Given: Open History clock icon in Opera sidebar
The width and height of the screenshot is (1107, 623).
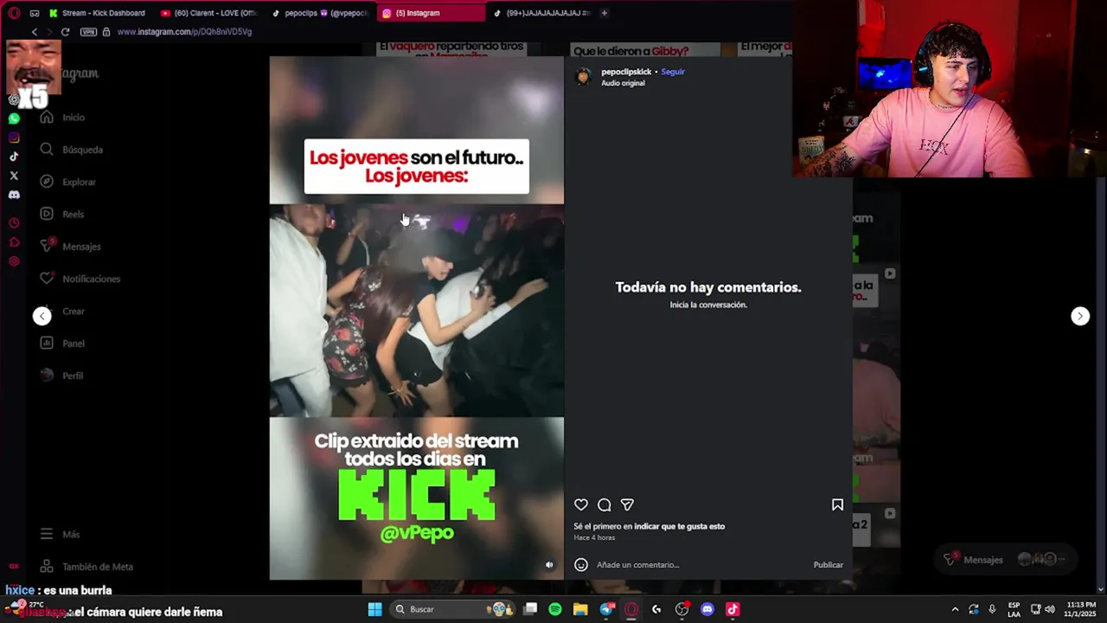Looking at the screenshot, I should click(x=14, y=223).
